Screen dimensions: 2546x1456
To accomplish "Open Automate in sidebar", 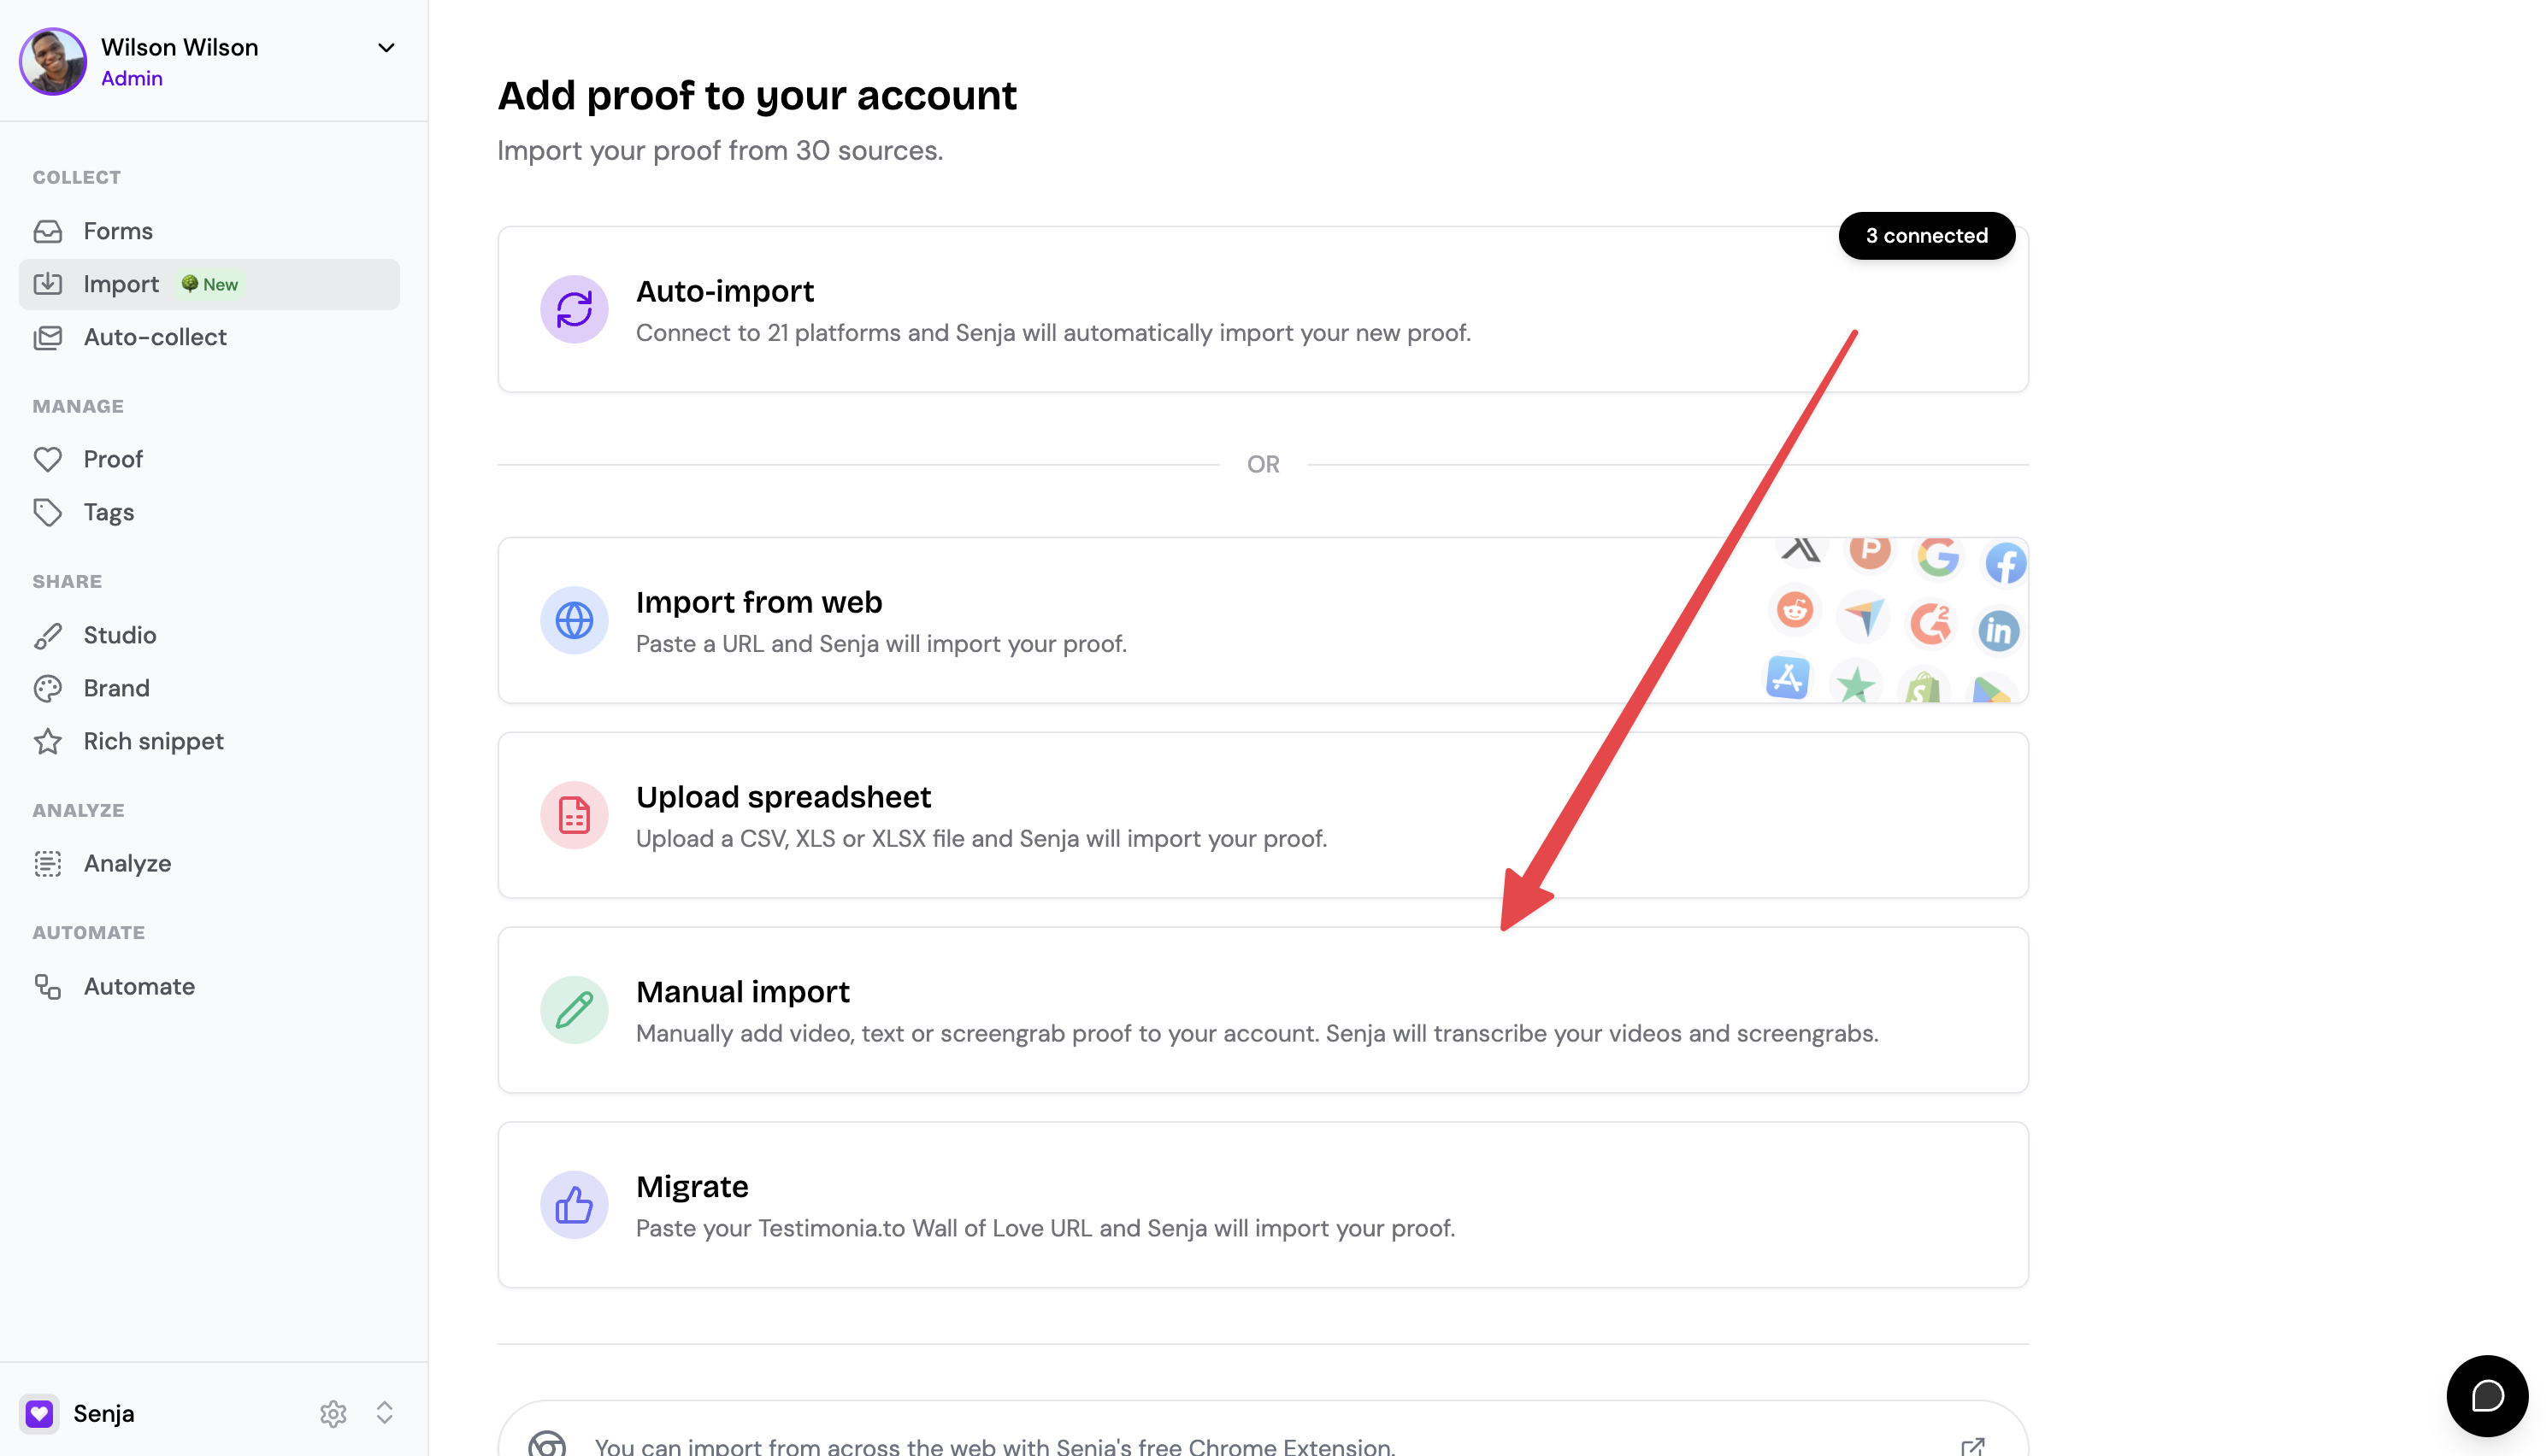I will click(x=209, y=986).
